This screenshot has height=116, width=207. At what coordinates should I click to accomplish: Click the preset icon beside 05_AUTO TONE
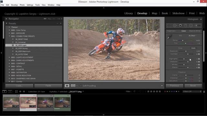click(x=13, y=54)
